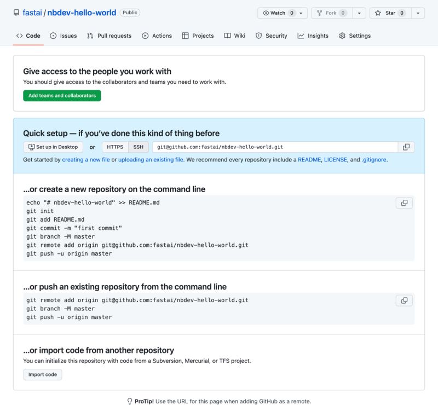438x405 pixels.
Task: Open the Star dropdown menu
Action: coord(419,13)
